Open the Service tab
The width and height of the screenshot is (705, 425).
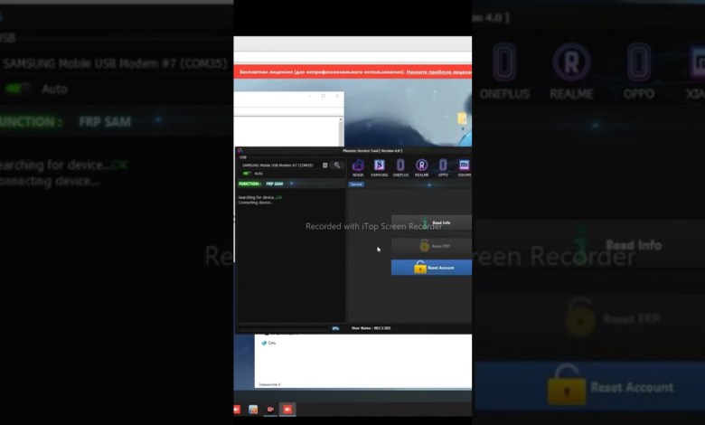356,184
